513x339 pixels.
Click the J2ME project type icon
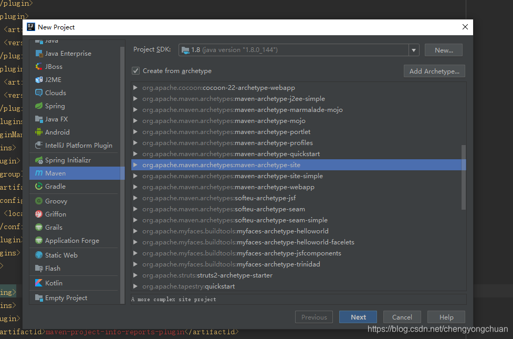coord(39,79)
